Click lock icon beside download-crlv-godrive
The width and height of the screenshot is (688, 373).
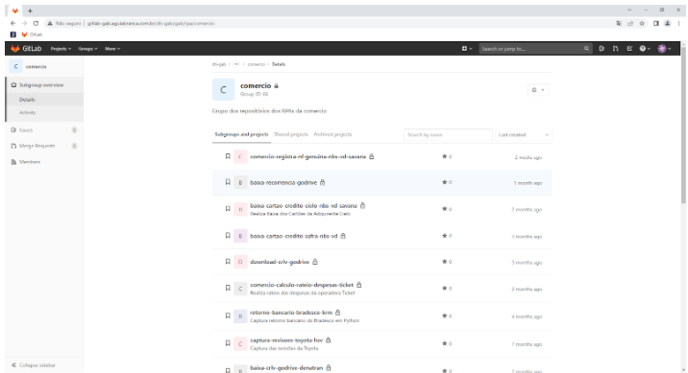click(x=315, y=262)
